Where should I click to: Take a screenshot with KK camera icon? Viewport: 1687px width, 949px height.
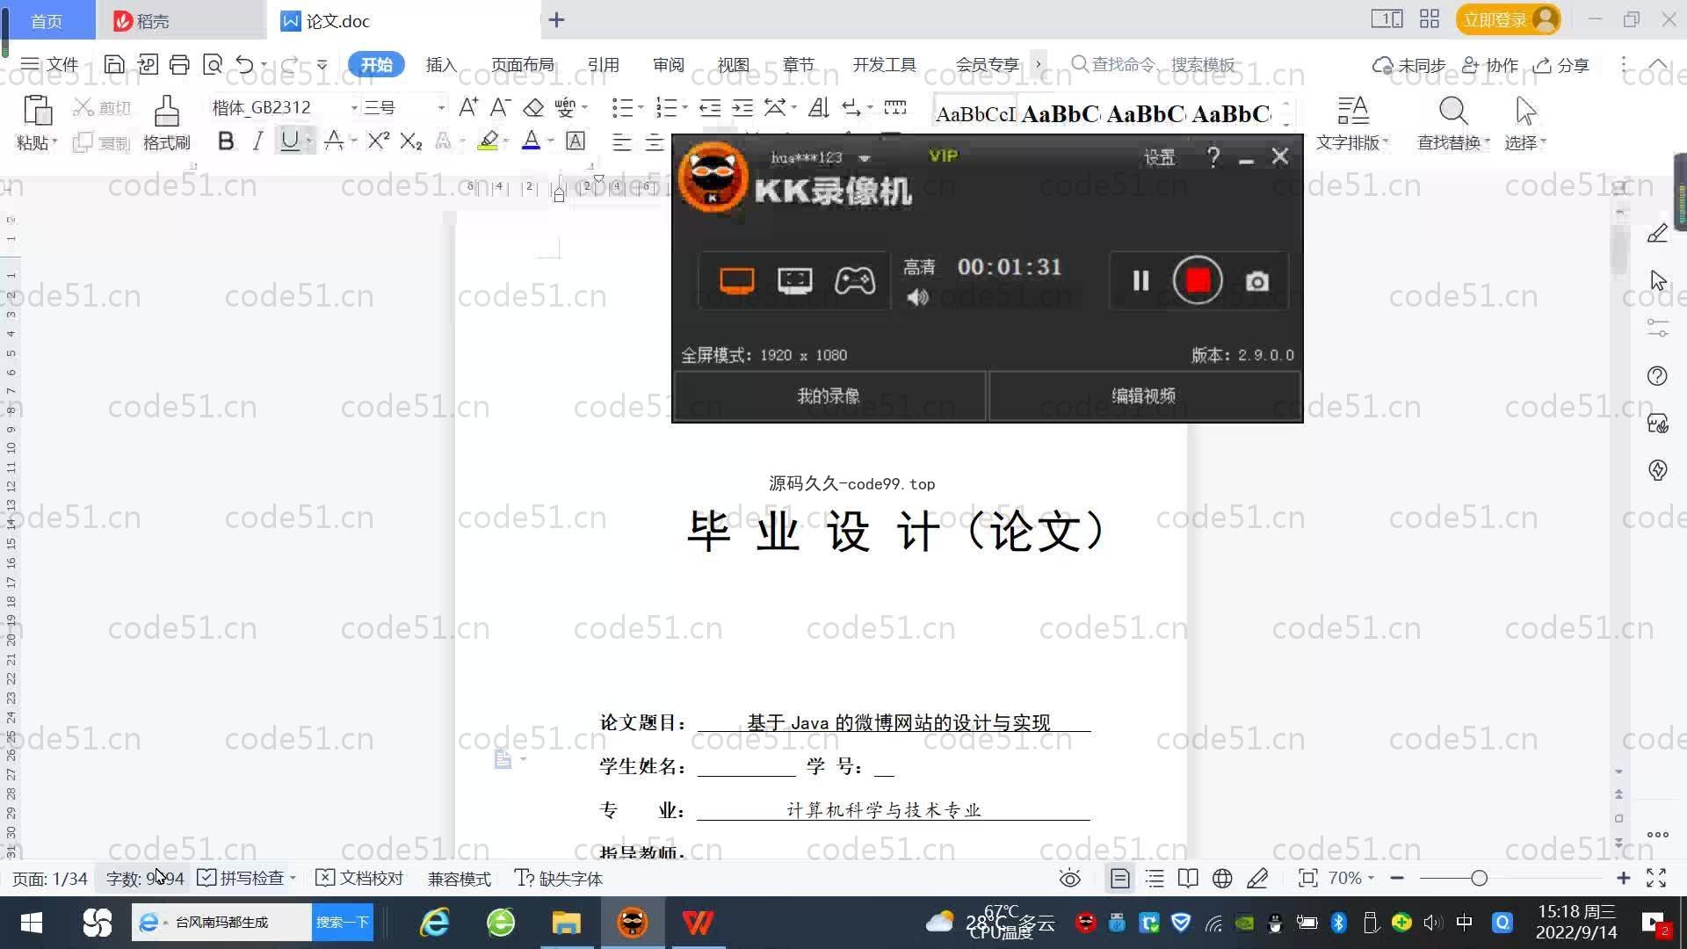tap(1257, 281)
